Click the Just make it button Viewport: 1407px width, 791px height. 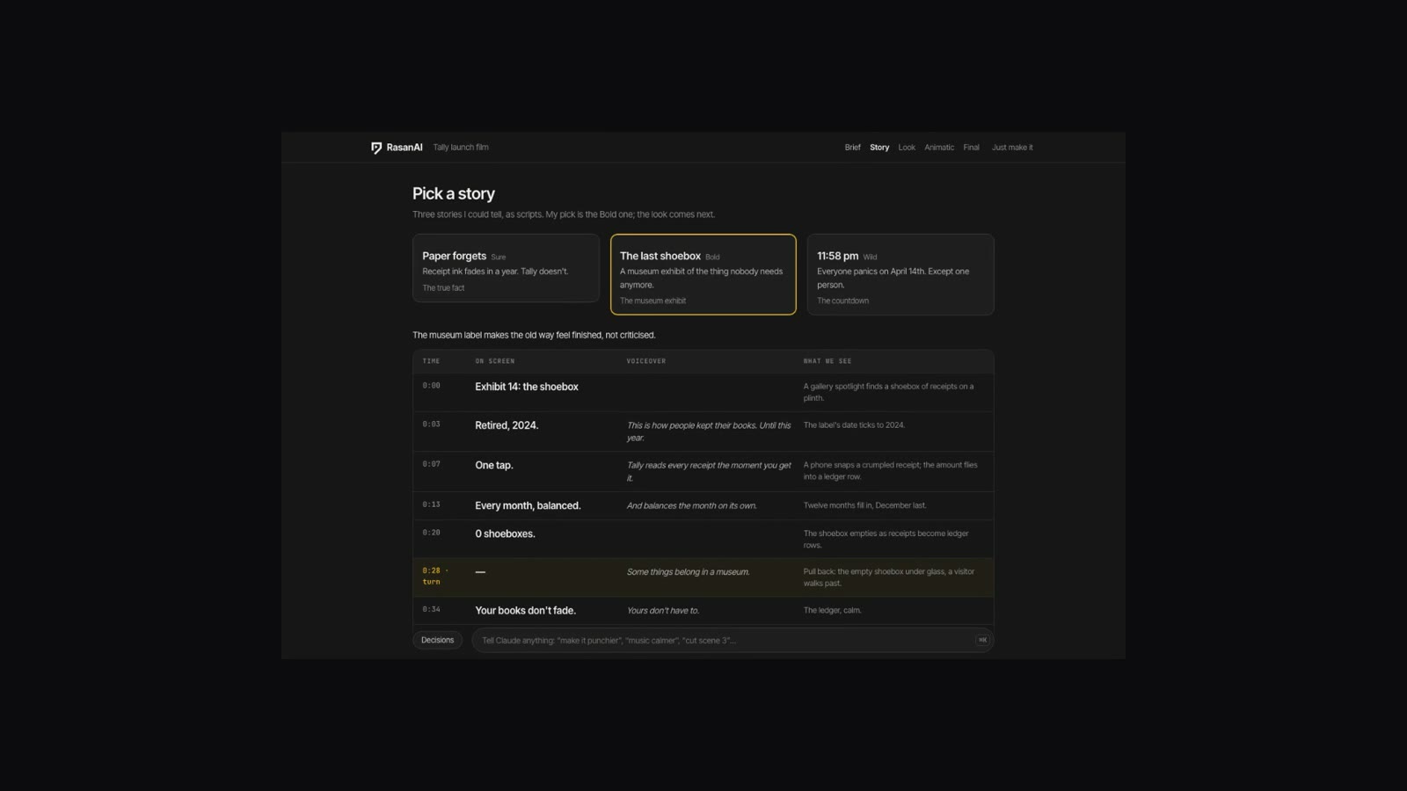click(1012, 148)
